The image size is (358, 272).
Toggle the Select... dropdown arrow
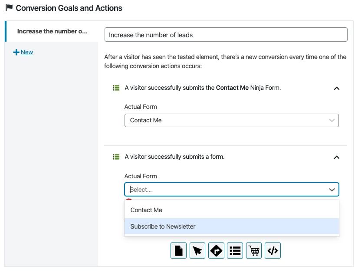click(332, 190)
